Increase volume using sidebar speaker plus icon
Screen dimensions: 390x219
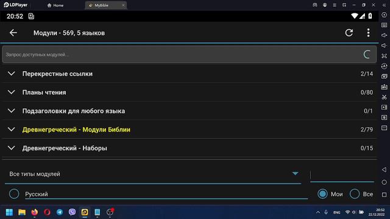coord(385,35)
